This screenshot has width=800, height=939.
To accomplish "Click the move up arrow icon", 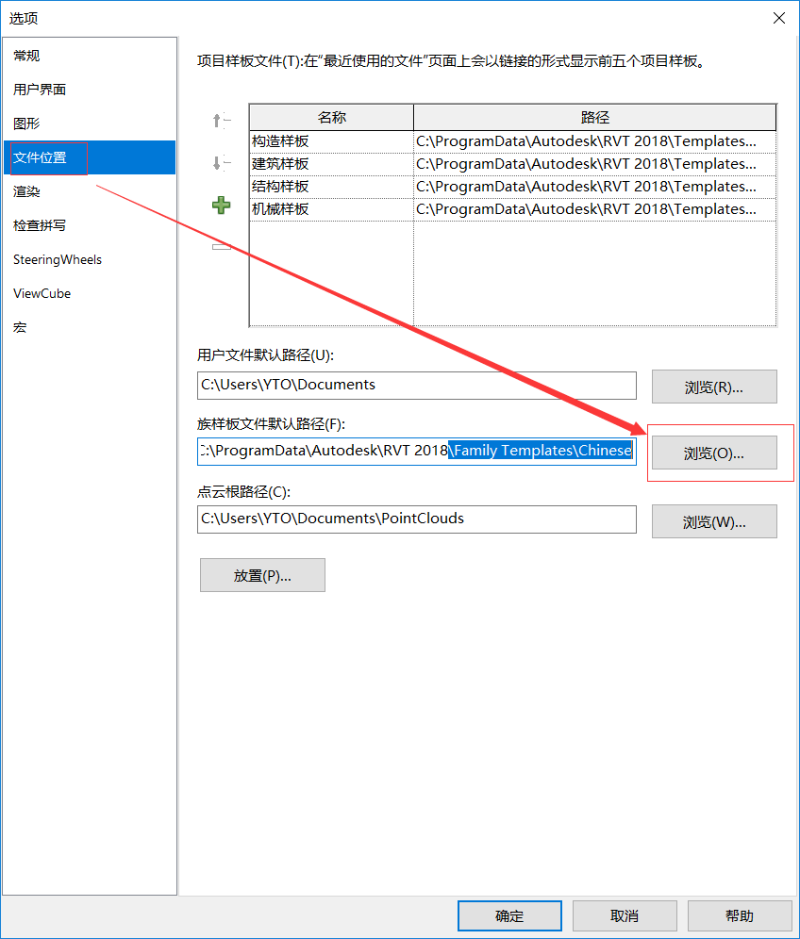I will [221, 120].
